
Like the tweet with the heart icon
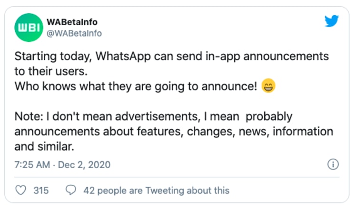pyautogui.click(x=21, y=191)
